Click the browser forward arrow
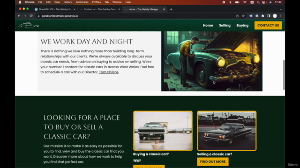Screen dimensions: 300x168 pos(25,16)
